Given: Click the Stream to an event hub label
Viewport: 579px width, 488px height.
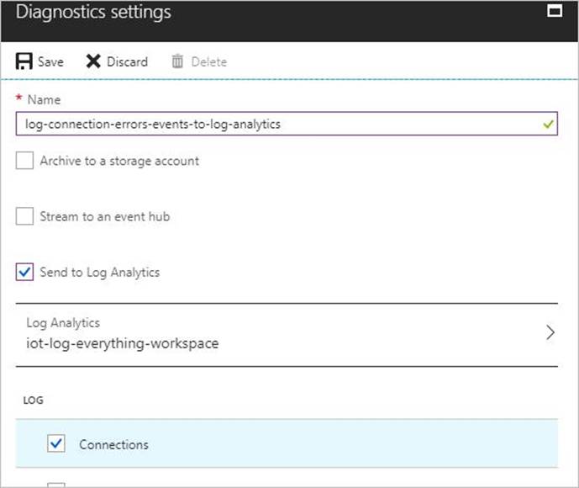Looking at the screenshot, I should coord(104,216).
